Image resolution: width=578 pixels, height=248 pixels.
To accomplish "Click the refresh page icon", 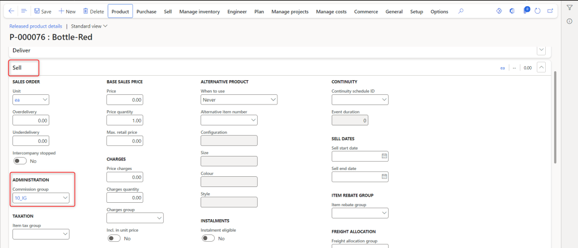I will point(537,11).
